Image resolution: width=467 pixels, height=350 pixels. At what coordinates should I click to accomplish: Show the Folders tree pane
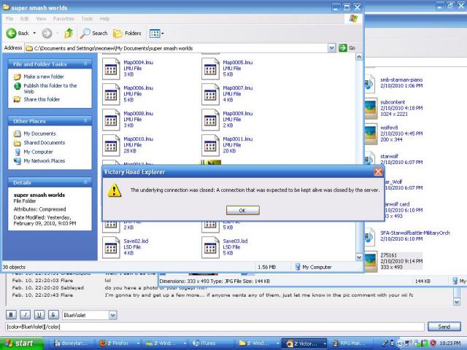[x=128, y=33]
